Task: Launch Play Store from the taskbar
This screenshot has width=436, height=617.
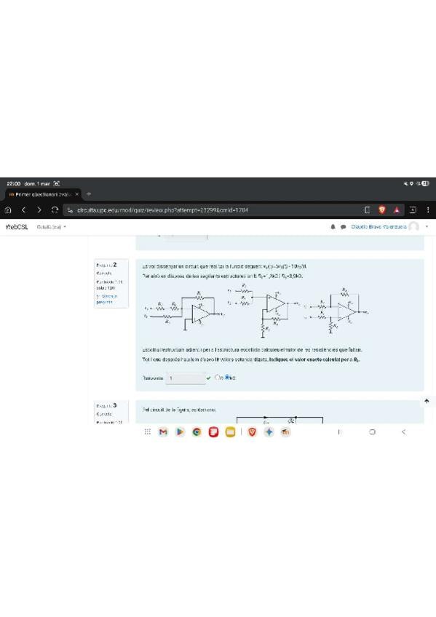Action: (180, 432)
